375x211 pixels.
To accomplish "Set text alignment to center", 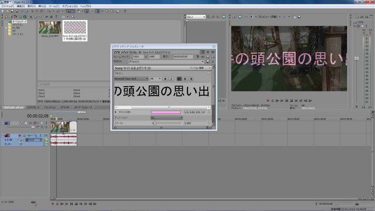I will (x=185, y=79).
